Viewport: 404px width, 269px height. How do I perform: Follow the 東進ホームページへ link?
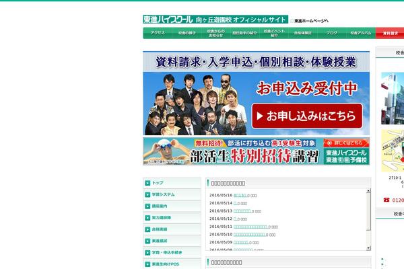(311, 21)
